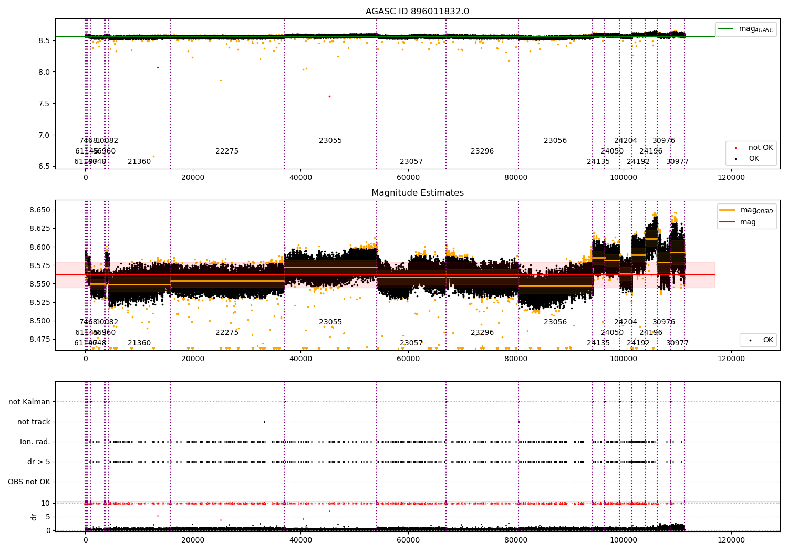Viewport: 788px width, 552px height.
Task: Click the 'not track' axis label
Action: click(x=34, y=422)
